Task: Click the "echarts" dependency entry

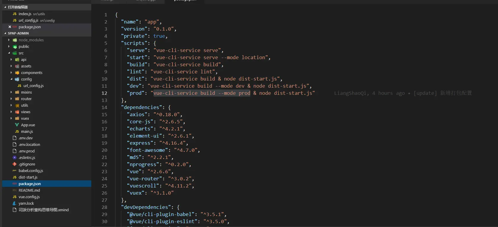Action: click(x=156, y=129)
